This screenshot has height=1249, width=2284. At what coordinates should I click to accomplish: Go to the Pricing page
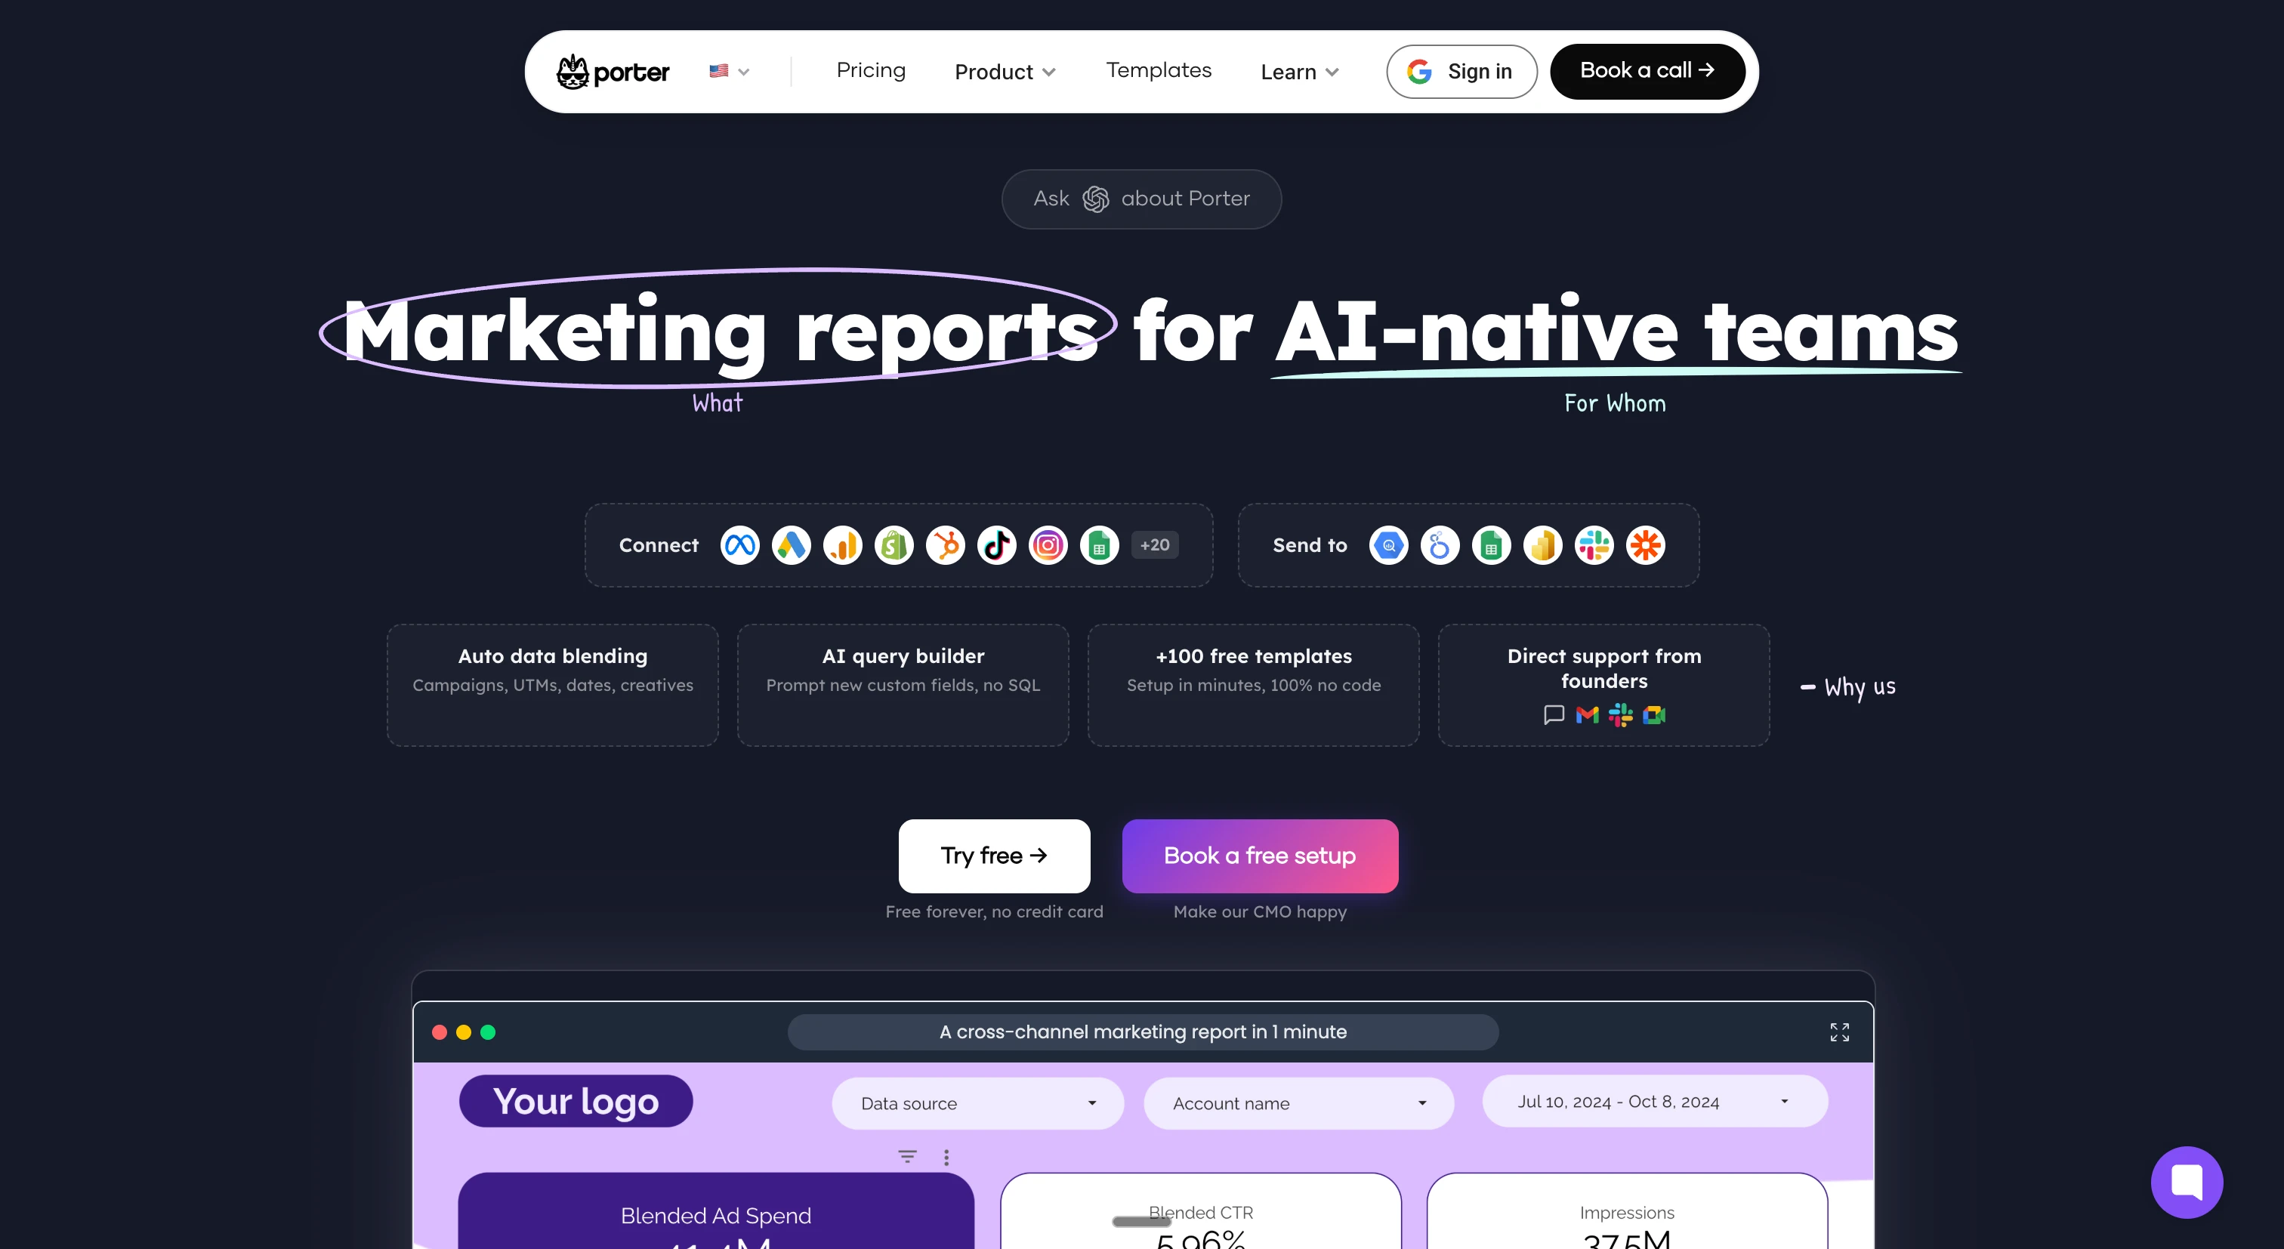[870, 70]
